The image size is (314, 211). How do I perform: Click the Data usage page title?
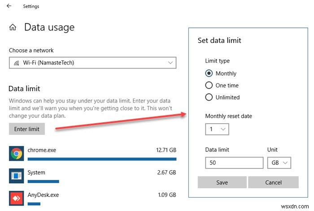tap(49, 27)
